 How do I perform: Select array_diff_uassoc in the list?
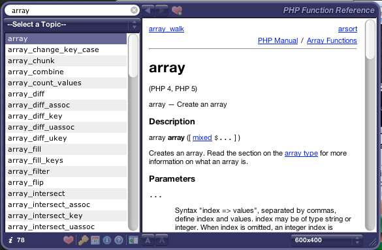click(66, 127)
